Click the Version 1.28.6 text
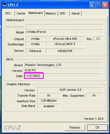Screen dimensions: 110x134 tap(94, 119)
